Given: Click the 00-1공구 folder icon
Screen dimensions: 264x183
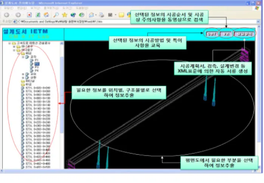Looking at the screenshot, I should [19, 47].
